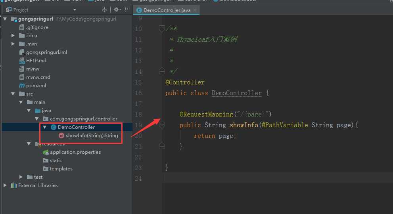The image size is (393, 214).
Task: Collapse the com.gongspringurl.controller package
Action: 37,119
